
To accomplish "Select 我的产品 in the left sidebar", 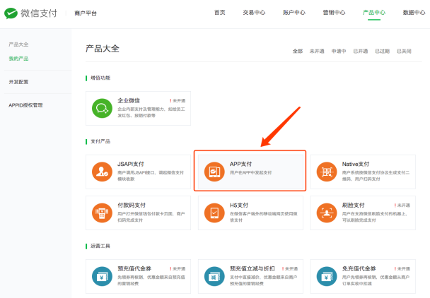I will tap(18, 59).
